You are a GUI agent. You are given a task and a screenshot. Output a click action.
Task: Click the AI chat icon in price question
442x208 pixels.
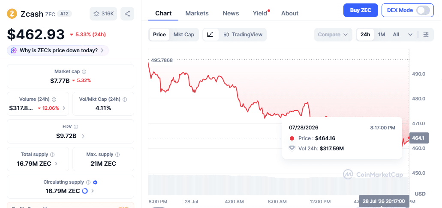(14, 50)
